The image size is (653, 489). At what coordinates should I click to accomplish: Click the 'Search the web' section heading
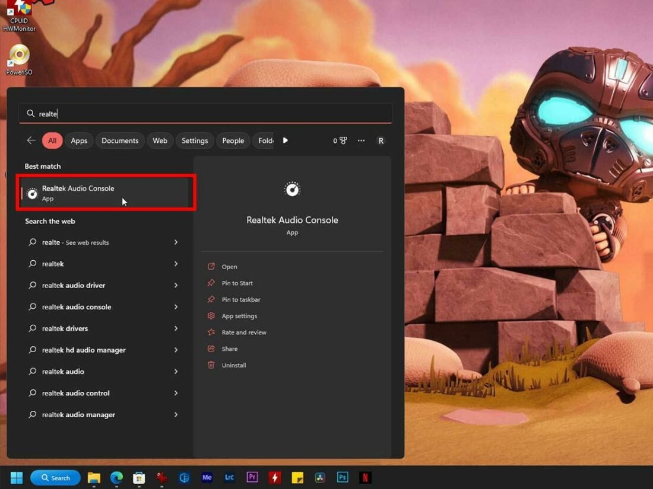(x=50, y=221)
